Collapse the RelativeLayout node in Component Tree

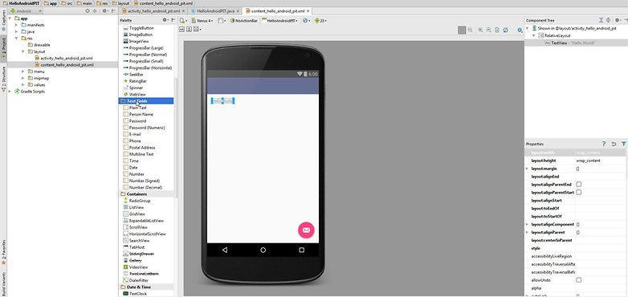[533, 35]
